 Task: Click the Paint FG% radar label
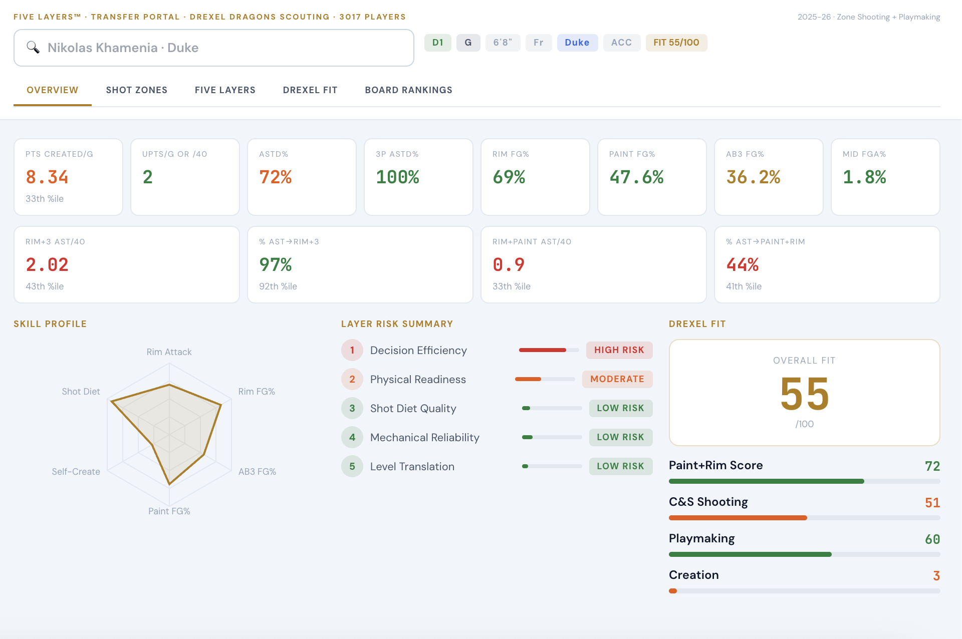[x=169, y=511]
